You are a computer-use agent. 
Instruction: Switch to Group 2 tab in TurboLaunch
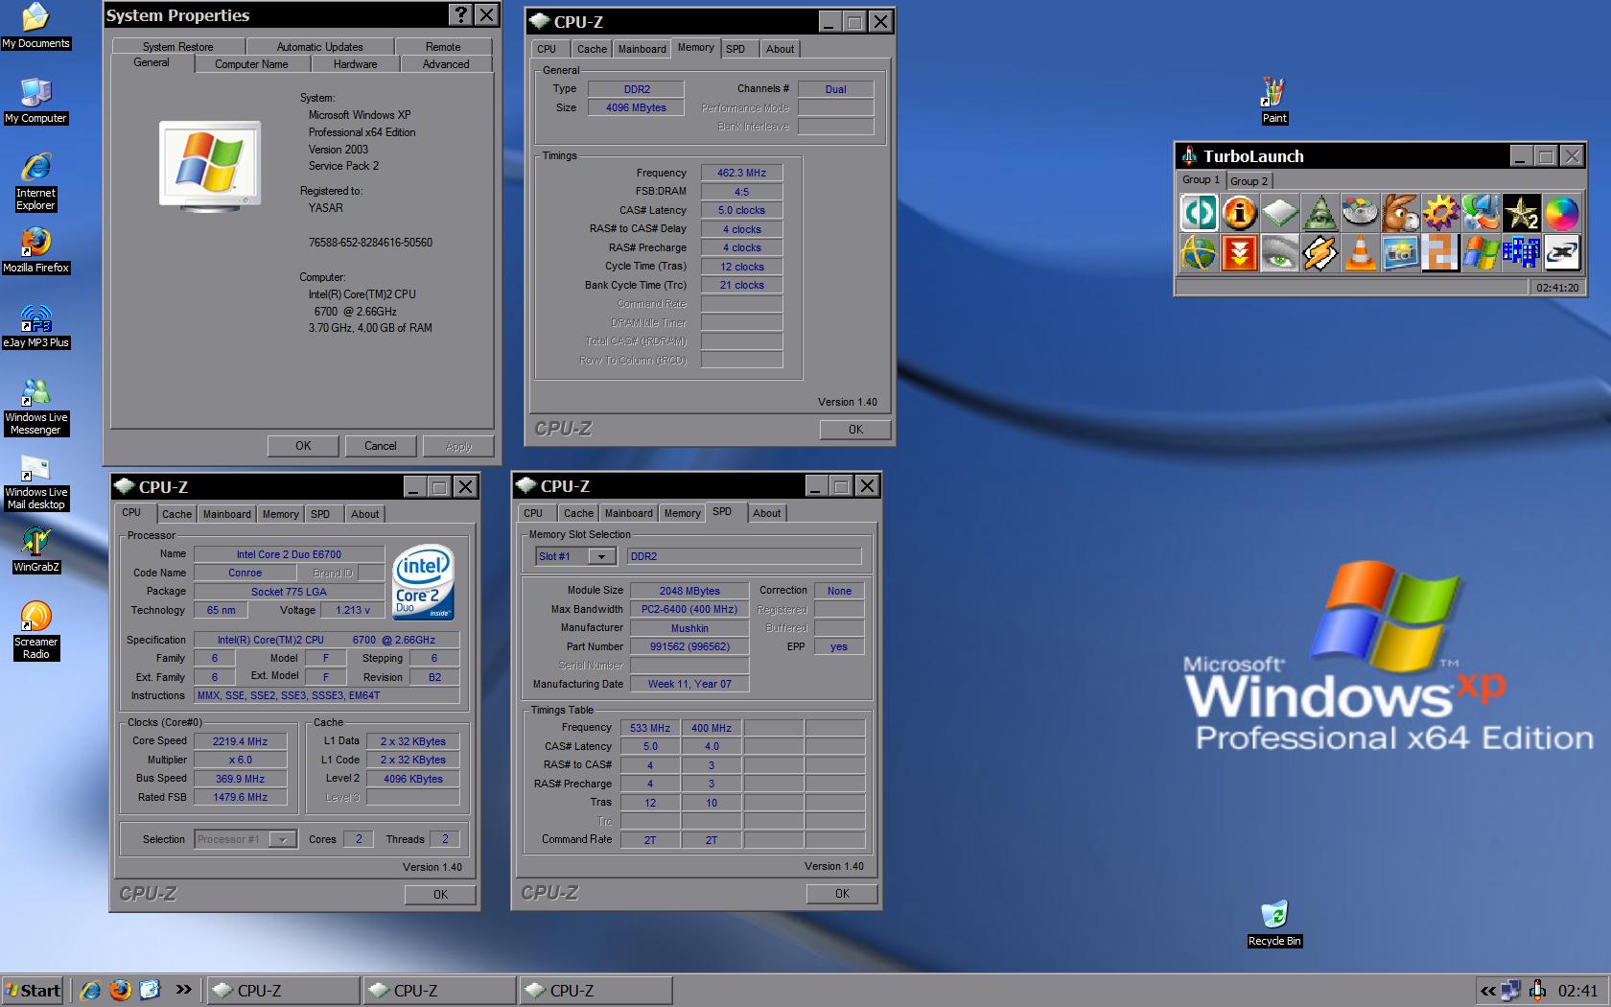[1249, 180]
